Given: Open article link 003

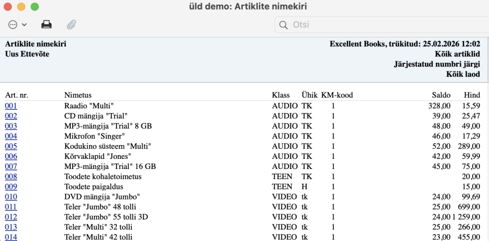Looking at the screenshot, I should tap(11, 126).
